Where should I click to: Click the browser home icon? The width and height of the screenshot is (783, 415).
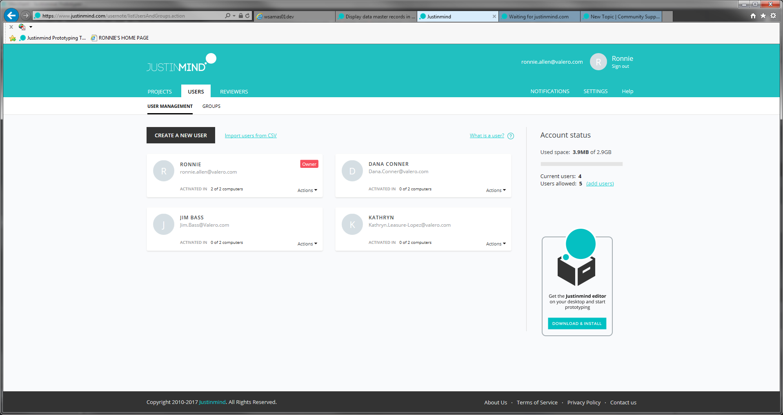click(x=753, y=16)
